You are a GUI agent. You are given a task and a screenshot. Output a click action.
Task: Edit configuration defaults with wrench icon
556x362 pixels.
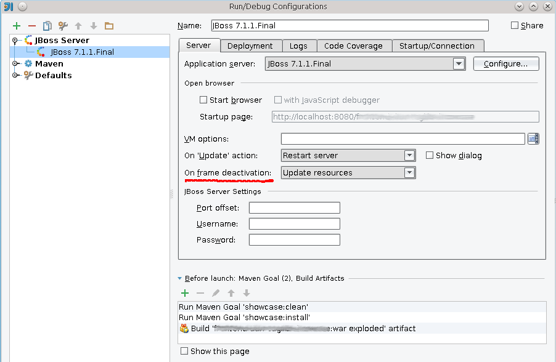pyautogui.click(x=63, y=26)
